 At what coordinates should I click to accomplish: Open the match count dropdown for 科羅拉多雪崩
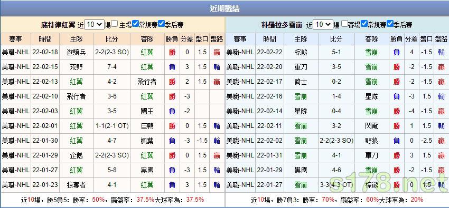point(323,25)
